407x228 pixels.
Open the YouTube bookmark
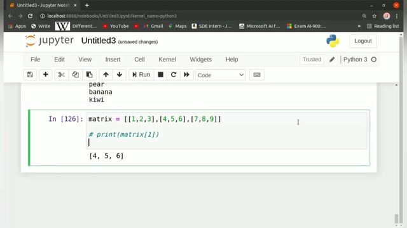(x=116, y=26)
